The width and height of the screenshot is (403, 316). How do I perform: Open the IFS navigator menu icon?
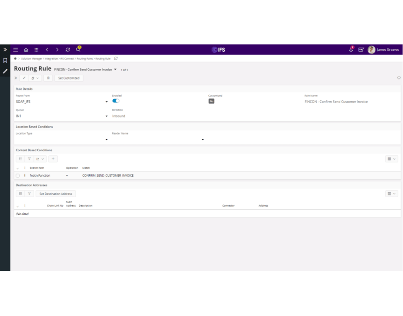(x=16, y=50)
